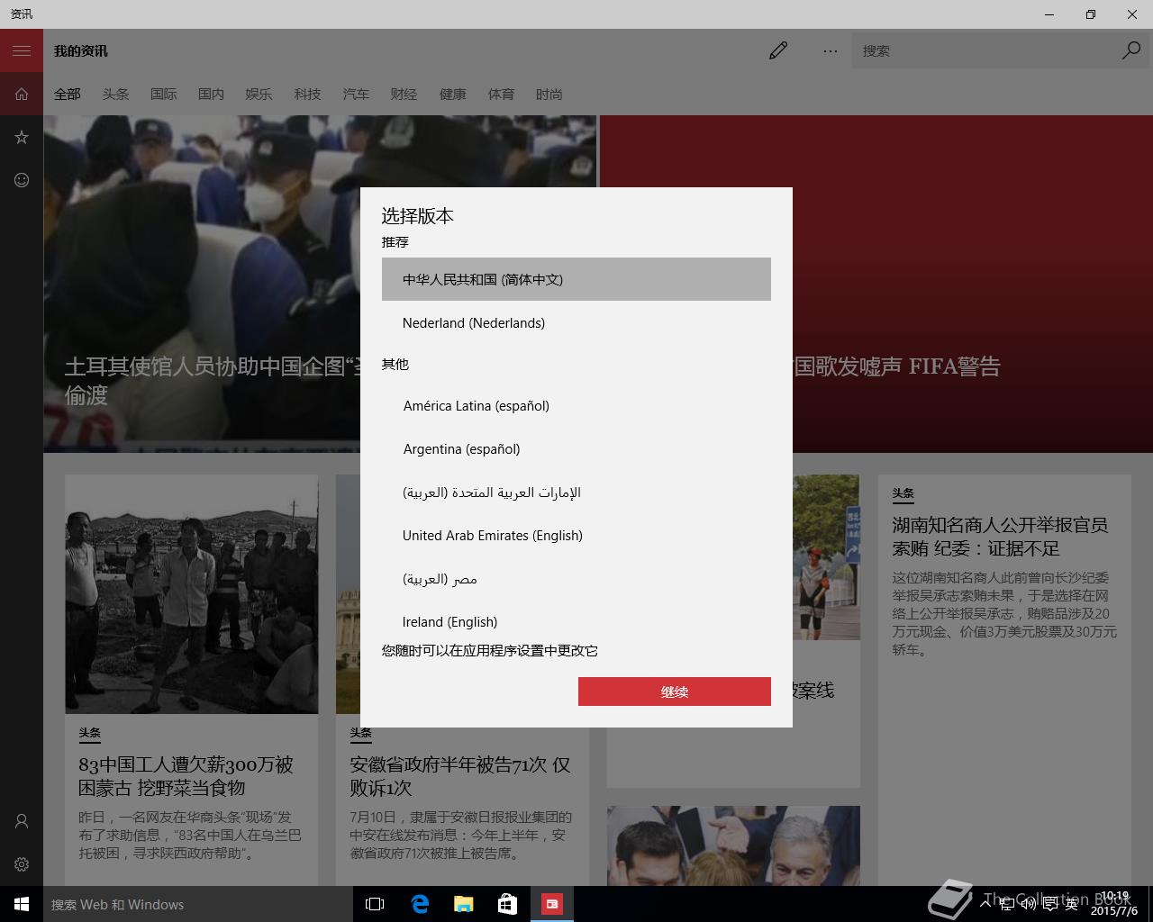Open the more options ellipsis
1153x922 pixels.
831,50
